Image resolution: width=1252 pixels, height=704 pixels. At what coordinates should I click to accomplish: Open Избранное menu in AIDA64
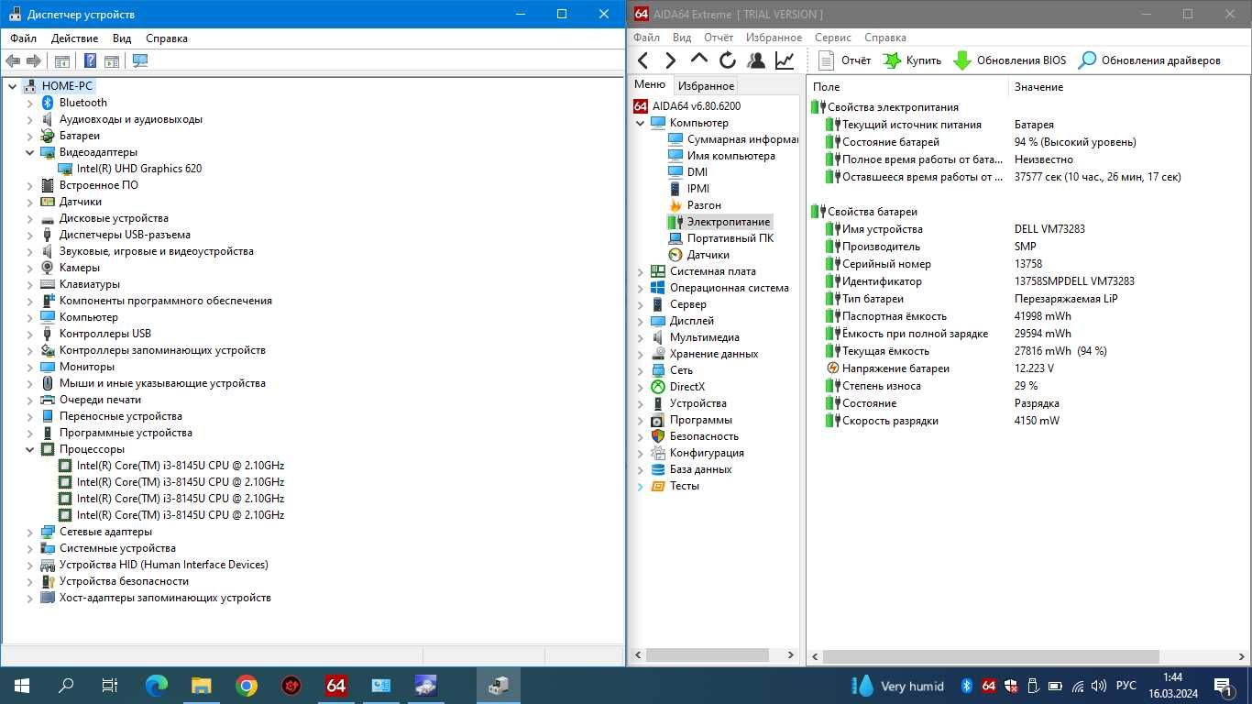(774, 38)
